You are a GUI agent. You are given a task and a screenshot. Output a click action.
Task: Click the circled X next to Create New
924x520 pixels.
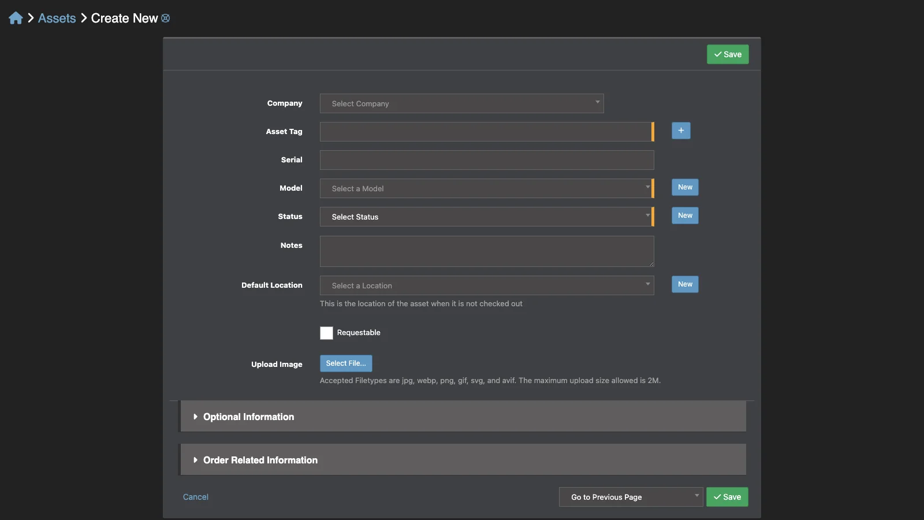click(x=166, y=18)
